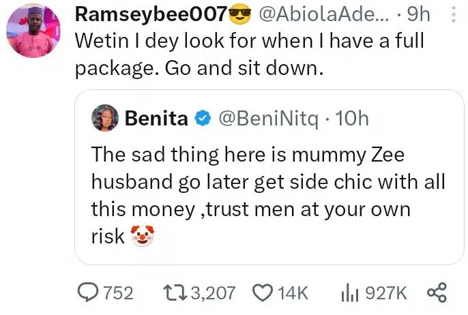Open Benita's small profile avatar
This screenshot has height=315, width=468.
[106, 119]
